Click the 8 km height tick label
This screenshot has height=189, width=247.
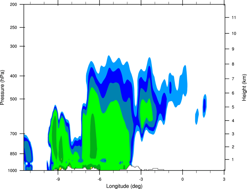pyautogui.click(x=233, y=64)
